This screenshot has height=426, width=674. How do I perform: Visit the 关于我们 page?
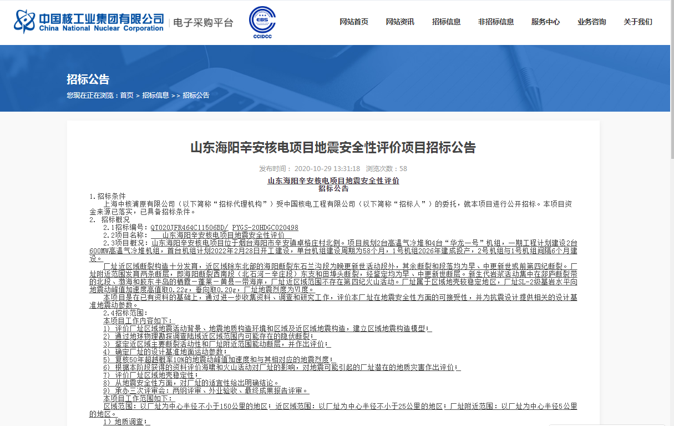point(637,22)
